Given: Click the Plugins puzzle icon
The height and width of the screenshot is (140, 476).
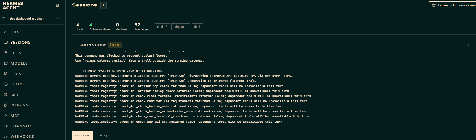Looking at the screenshot, I should [6, 105].
